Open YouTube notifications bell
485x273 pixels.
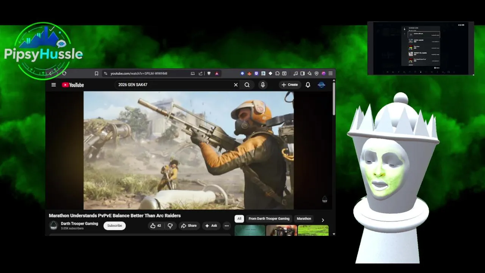[x=308, y=85]
